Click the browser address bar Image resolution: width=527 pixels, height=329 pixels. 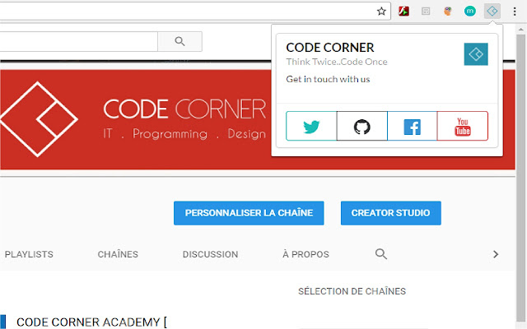195,12
